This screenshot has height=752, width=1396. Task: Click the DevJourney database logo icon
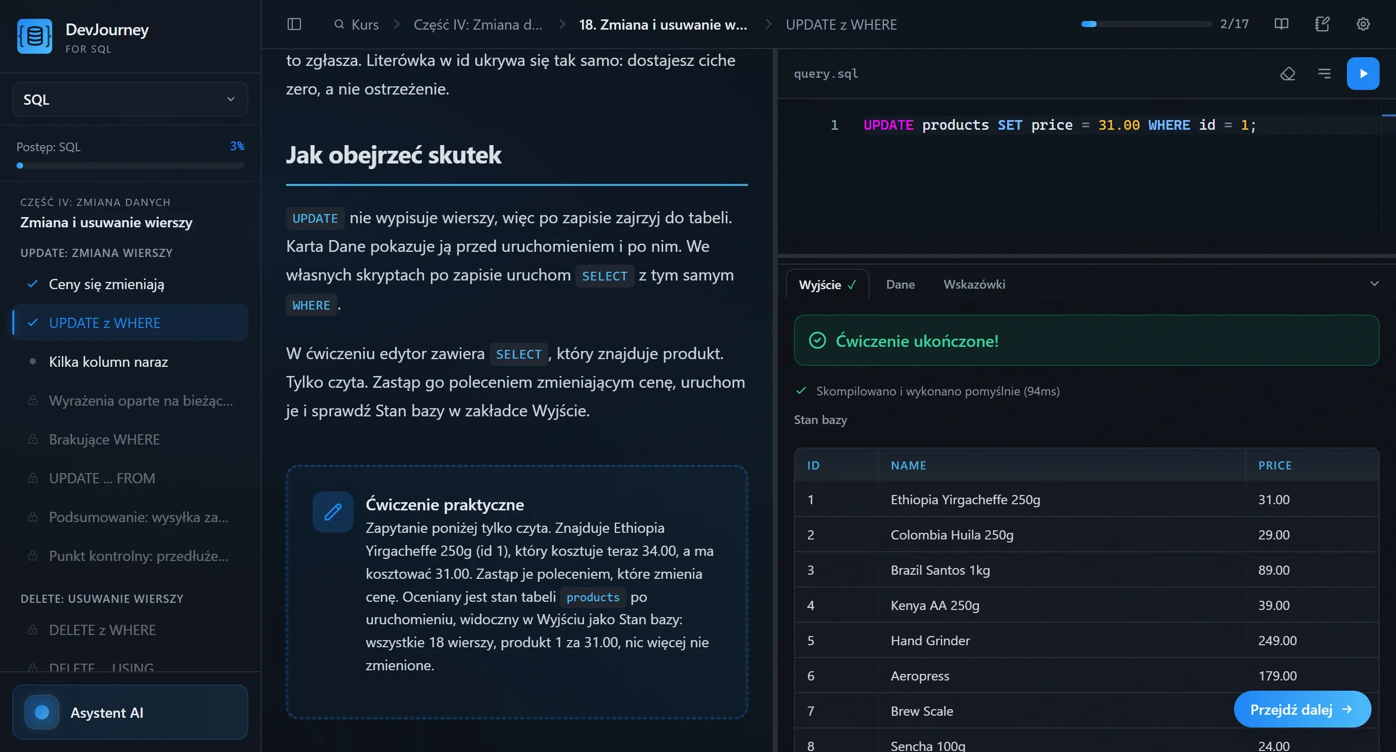click(x=34, y=36)
